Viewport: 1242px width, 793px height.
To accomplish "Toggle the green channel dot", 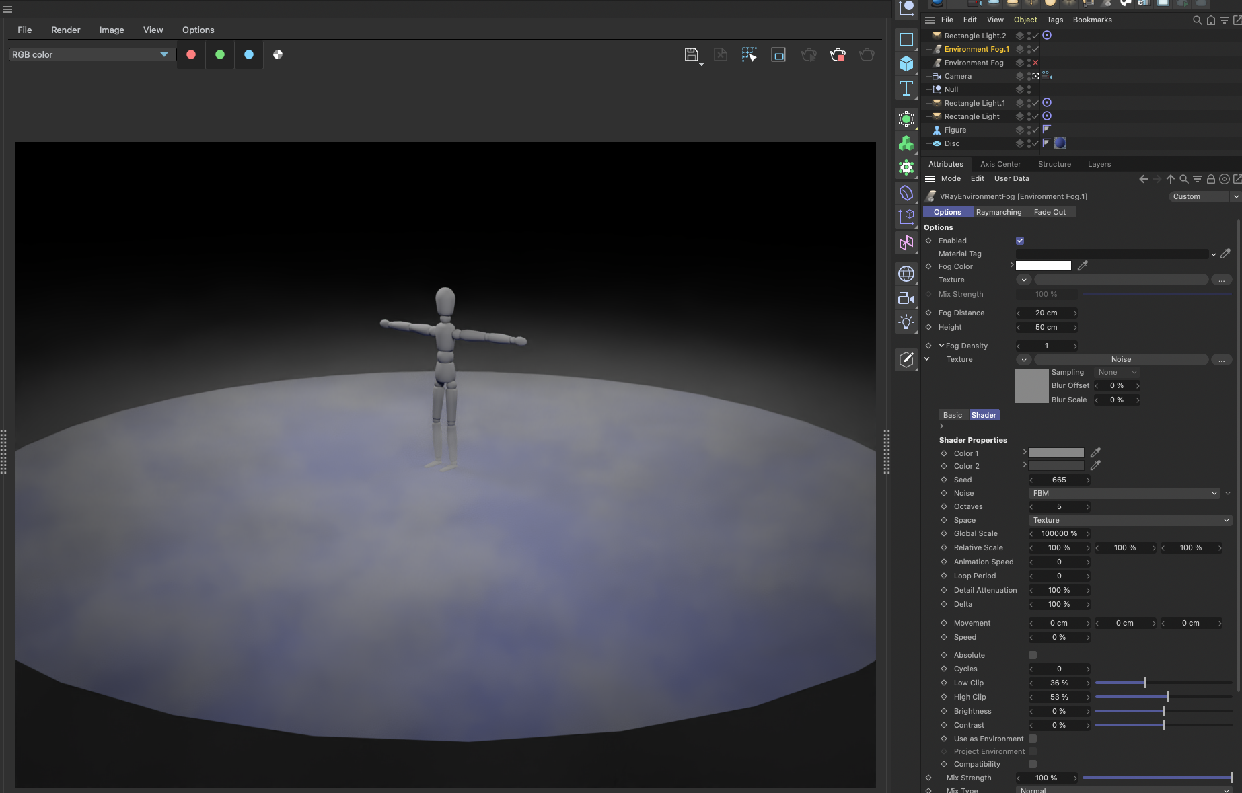I will [x=220, y=54].
